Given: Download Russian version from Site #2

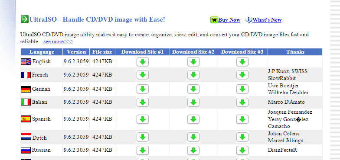Looking at the screenshot, I should [193, 150].
